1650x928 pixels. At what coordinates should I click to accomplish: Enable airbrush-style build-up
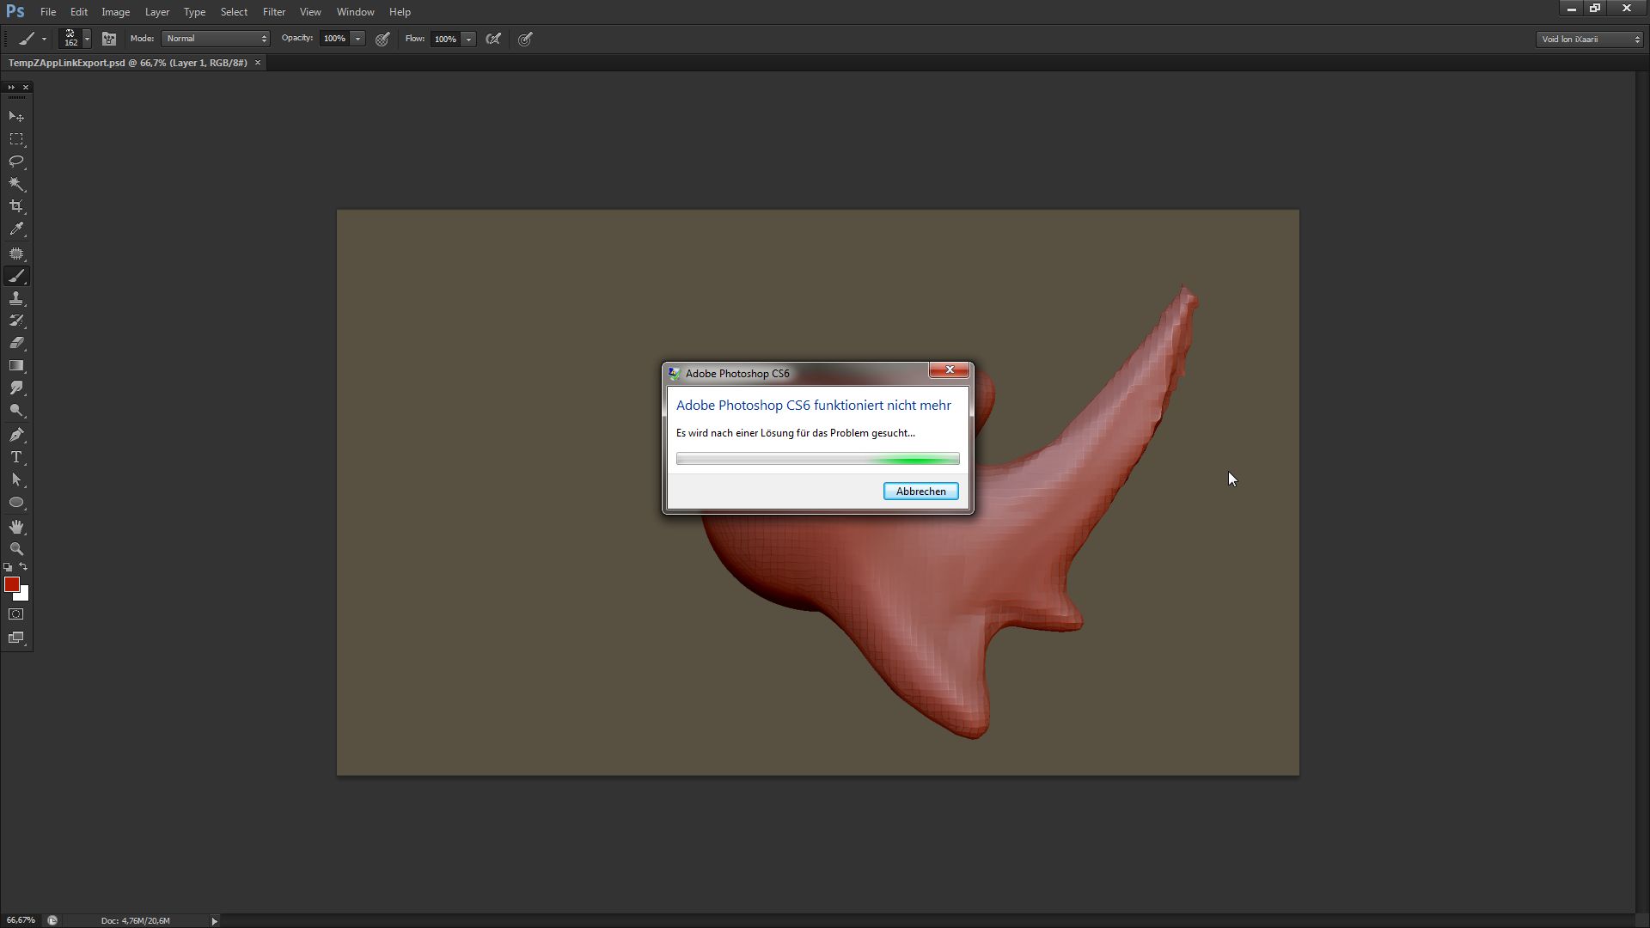(x=493, y=39)
